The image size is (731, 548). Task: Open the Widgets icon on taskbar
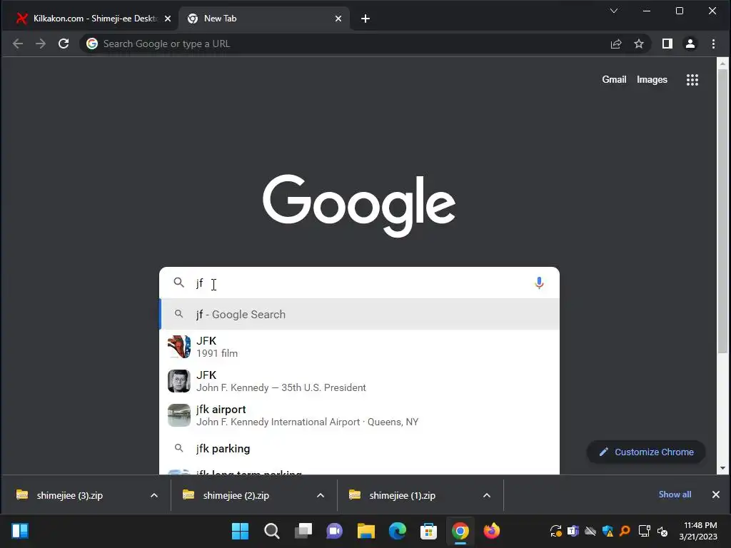coord(20,531)
